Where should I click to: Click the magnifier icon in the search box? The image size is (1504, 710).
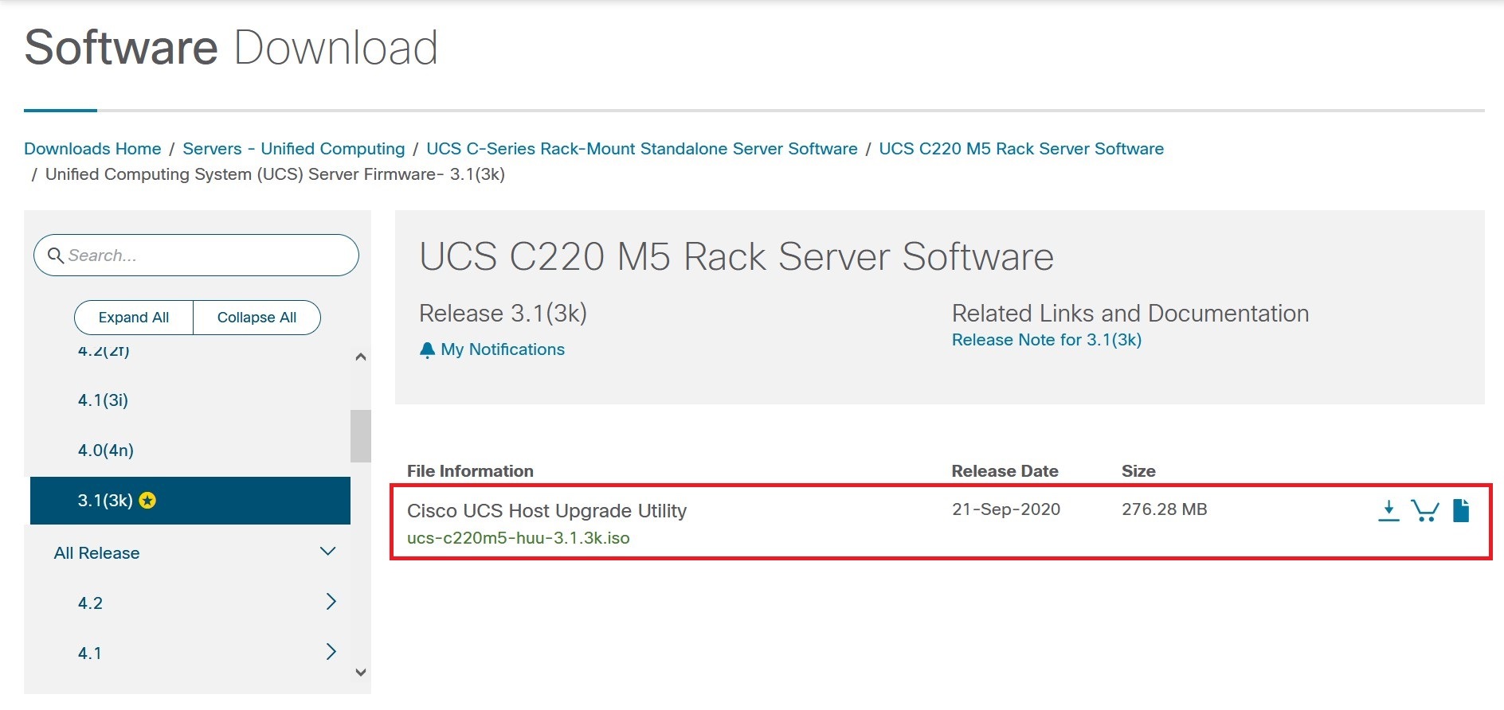tap(56, 256)
